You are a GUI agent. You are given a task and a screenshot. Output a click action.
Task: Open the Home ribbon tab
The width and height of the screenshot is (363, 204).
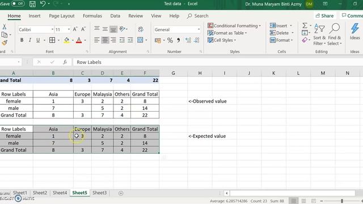(14, 16)
